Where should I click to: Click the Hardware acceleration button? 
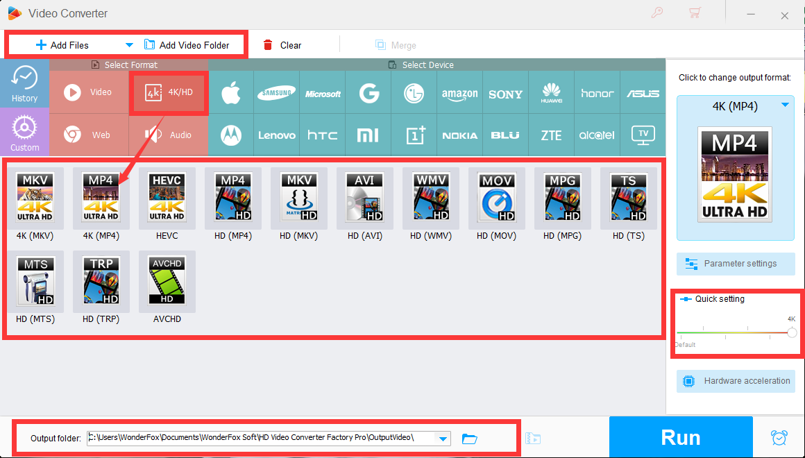[736, 381]
